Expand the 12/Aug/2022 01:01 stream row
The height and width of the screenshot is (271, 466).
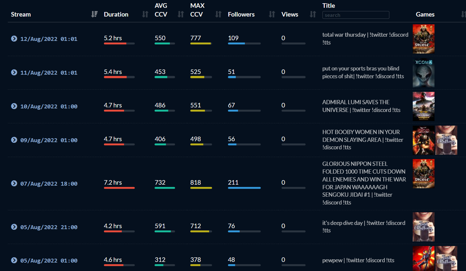pos(14,39)
